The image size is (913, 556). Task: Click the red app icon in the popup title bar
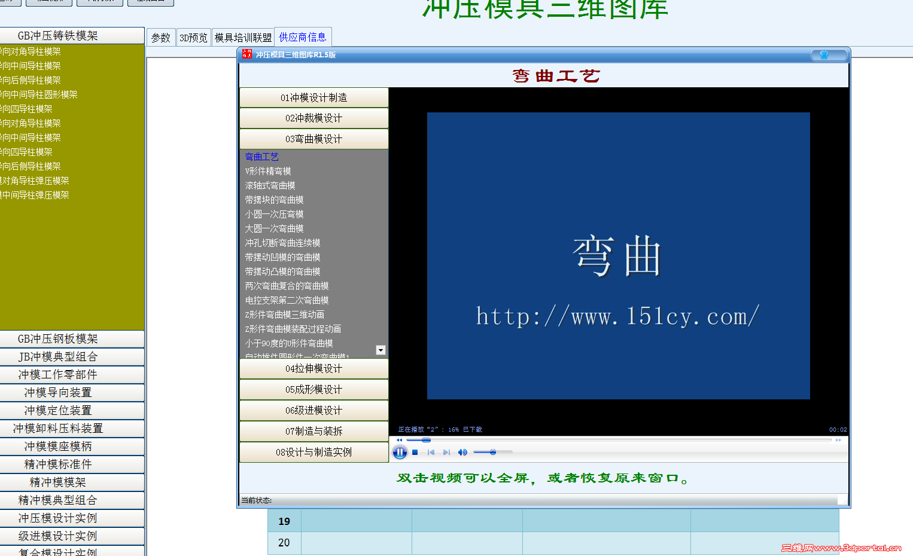247,54
